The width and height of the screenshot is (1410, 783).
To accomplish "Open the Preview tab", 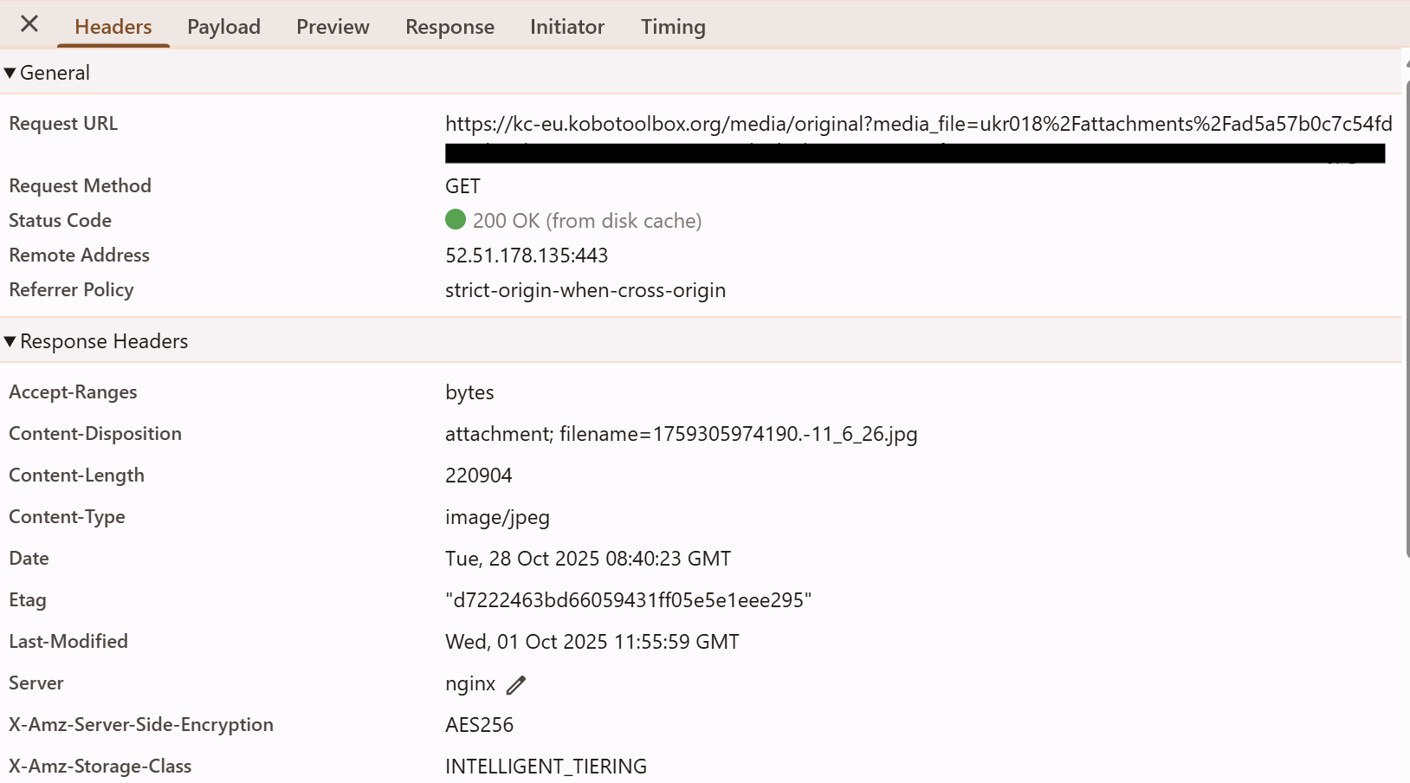I will 333,27.
